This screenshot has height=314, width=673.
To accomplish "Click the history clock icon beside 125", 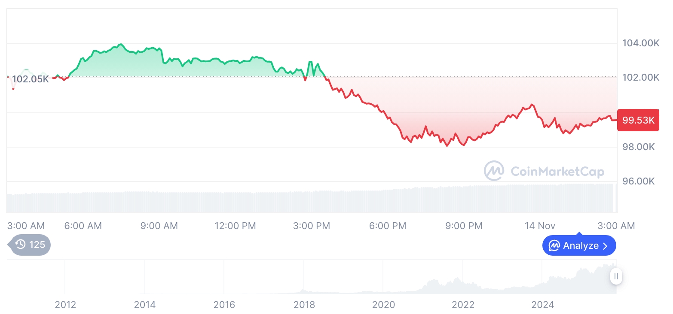I will (20, 245).
